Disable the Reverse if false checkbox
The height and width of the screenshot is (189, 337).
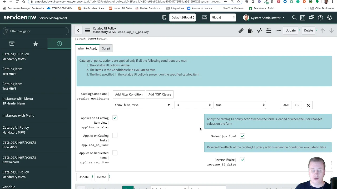[242, 160]
